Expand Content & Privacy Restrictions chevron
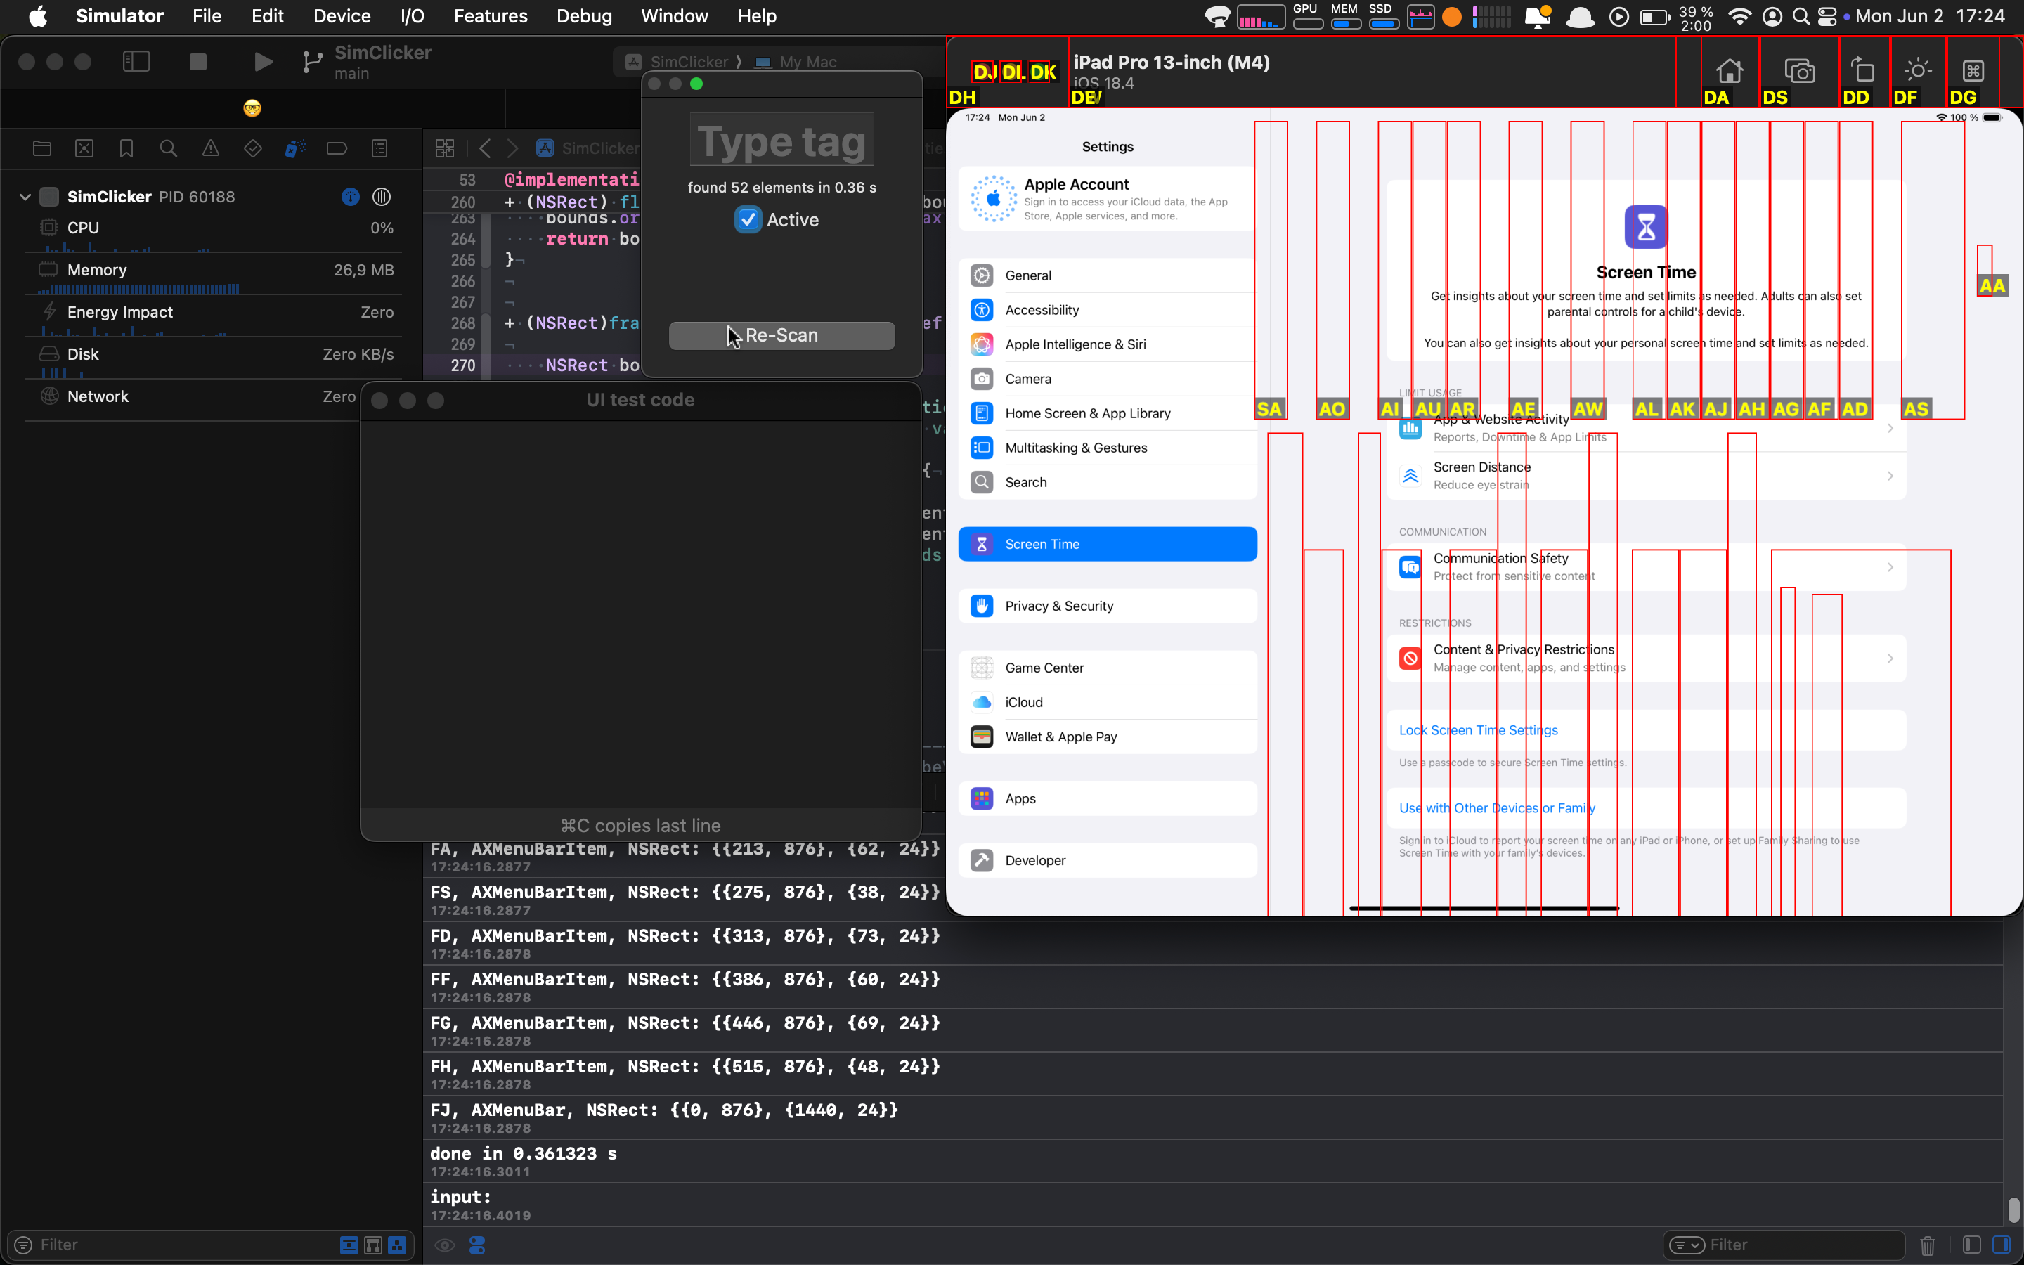 tap(1889, 658)
